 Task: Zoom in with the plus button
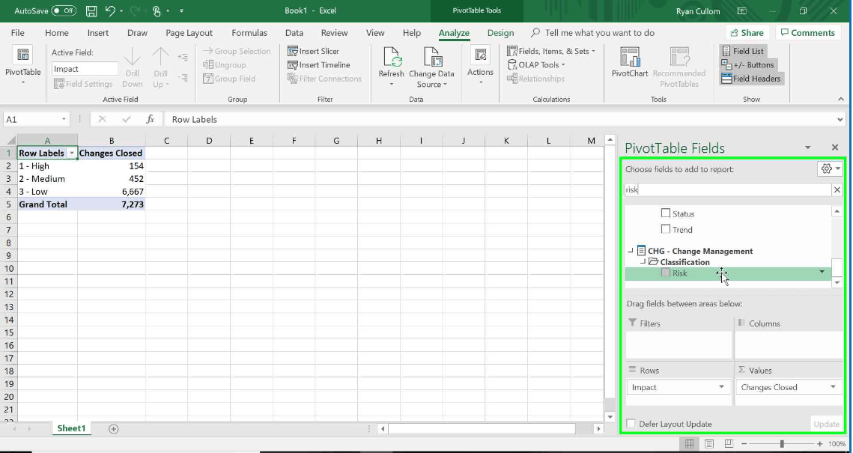[820, 444]
